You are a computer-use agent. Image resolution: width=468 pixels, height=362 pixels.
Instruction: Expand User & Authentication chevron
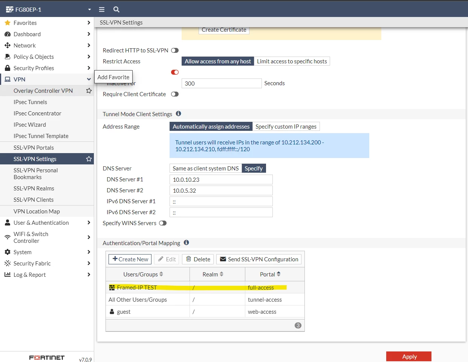pos(89,222)
